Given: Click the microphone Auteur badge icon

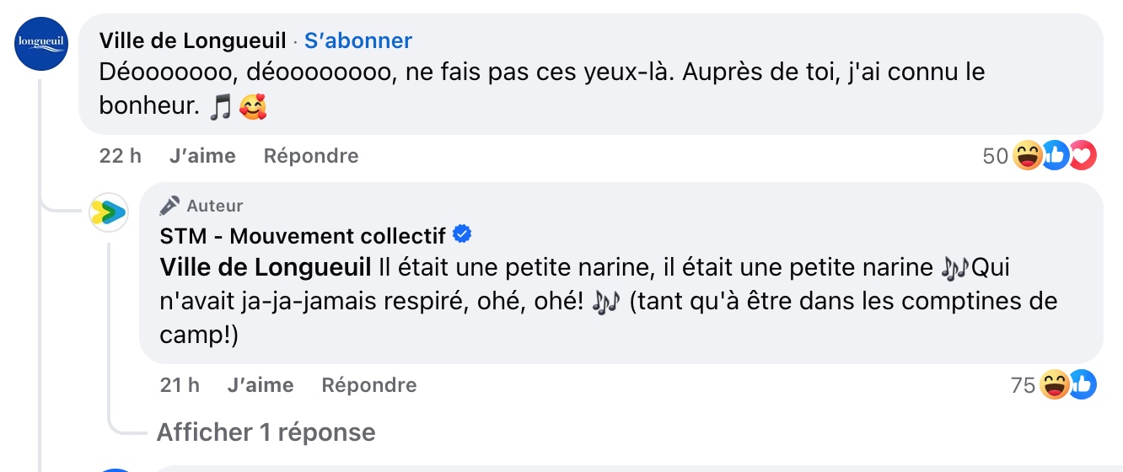Looking at the screenshot, I should point(169,206).
